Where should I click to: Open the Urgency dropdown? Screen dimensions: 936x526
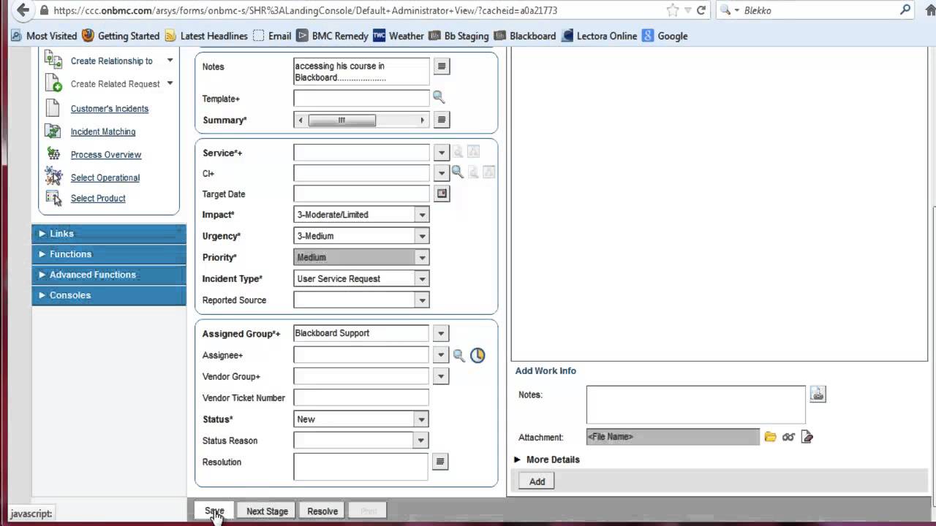[422, 236]
